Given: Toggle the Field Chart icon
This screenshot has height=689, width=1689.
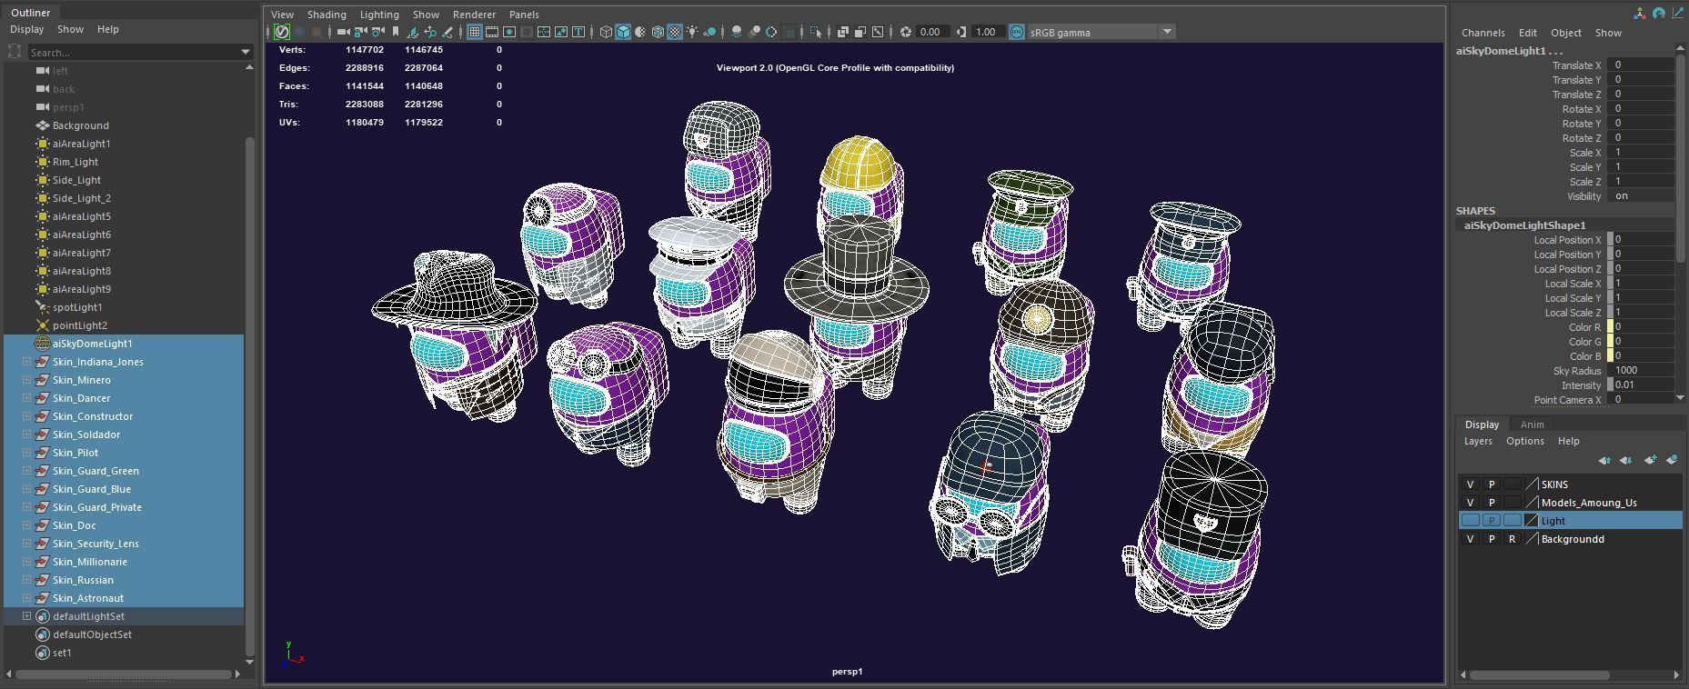Looking at the screenshot, I should [544, 32].
